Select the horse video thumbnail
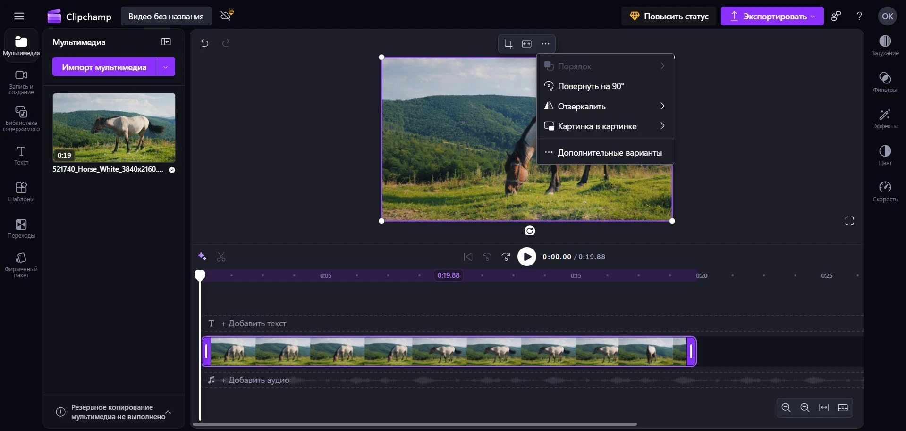Viewport: 906px width, 431px height. [114, 127]
